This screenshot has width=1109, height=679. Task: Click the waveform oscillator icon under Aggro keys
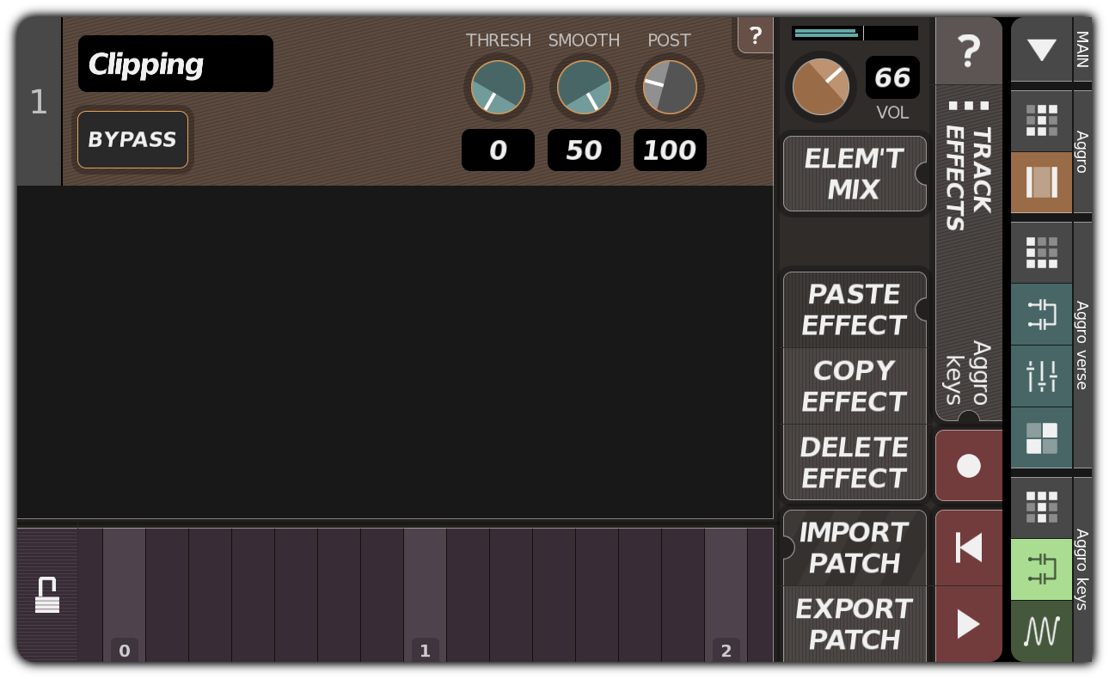[1041, 632]
